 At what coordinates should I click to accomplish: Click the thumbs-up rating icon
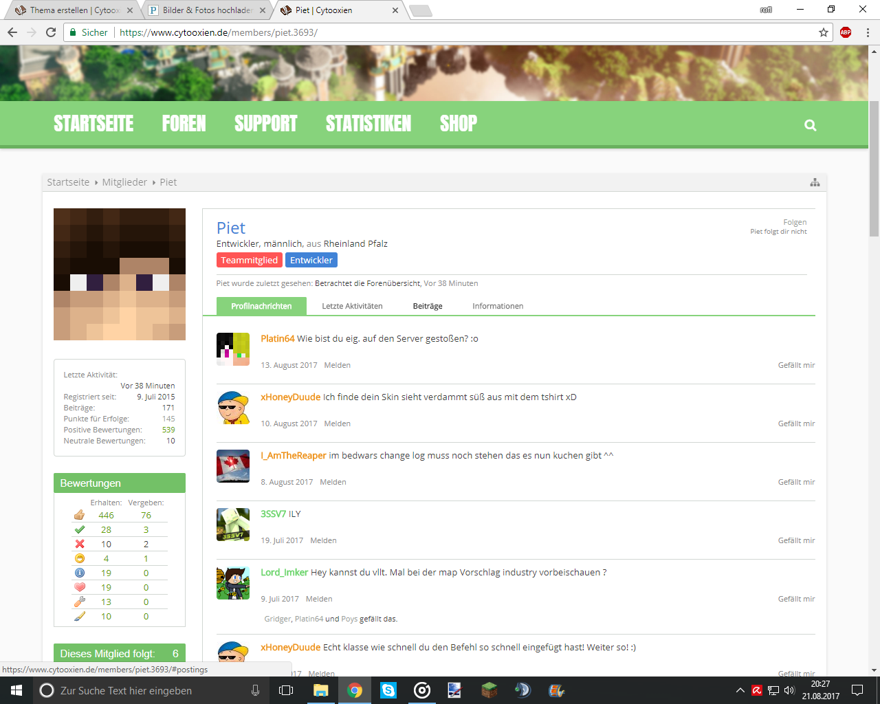pyautogui.click(x=80, y=515)
